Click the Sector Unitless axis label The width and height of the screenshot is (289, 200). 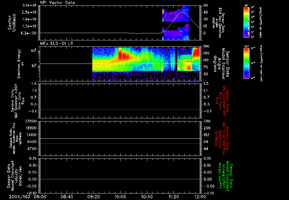click(12, 23)
